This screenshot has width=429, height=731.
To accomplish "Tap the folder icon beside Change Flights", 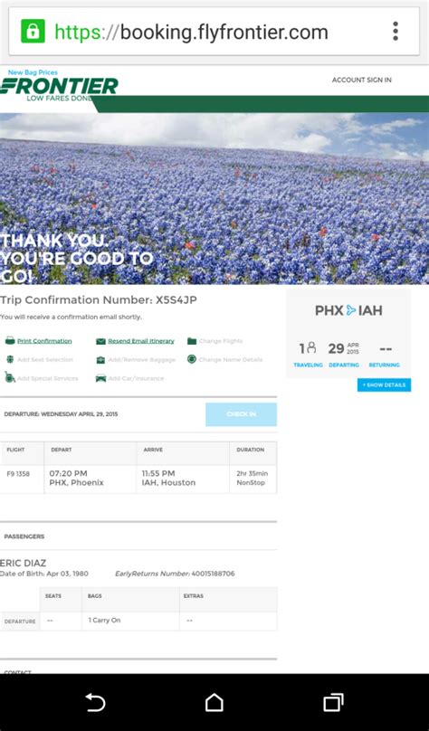I will pyautogui.click(x=192, y=341).
